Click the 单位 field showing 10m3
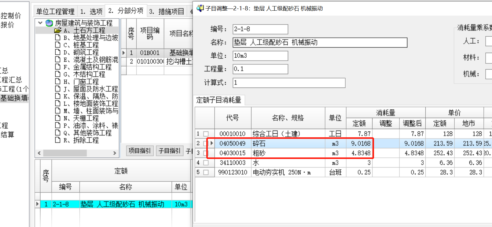Viewport: 492px width, 227px height. point(260,56)
